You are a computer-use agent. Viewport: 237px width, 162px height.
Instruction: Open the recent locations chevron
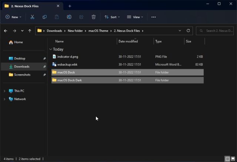tap(22, 31)
